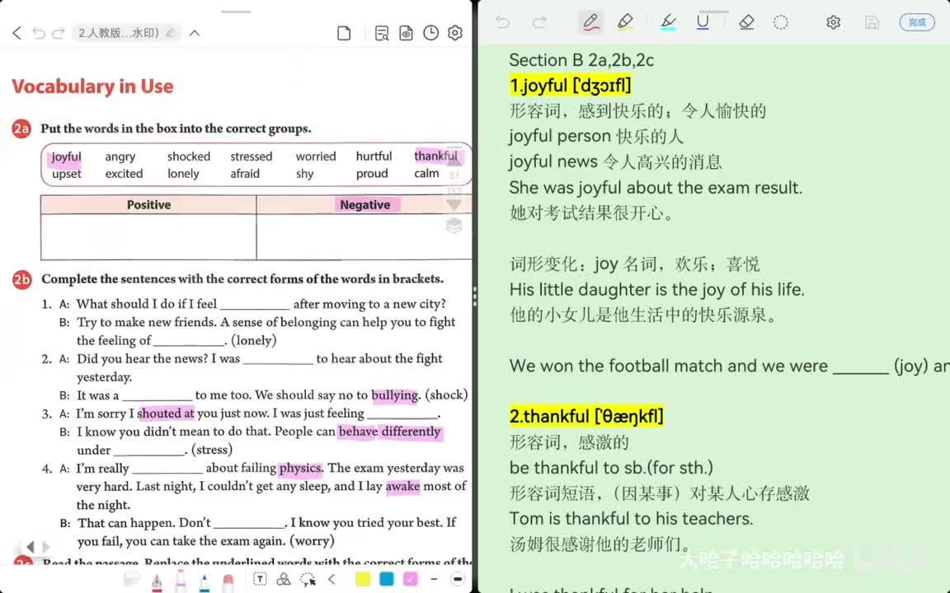Select the text box tool

(x=260, y=579)
